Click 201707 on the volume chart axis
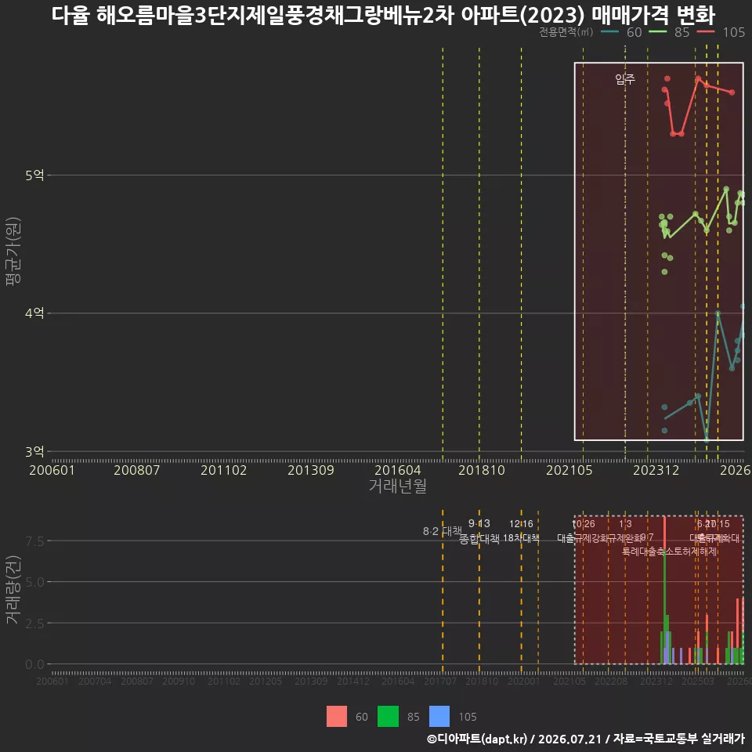The width and height of the screenshot is (752, 752). click(x=439, y=681)
